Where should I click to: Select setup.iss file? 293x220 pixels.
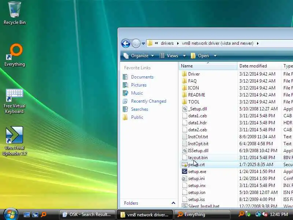pyautogui.click(x=196, y=199)
